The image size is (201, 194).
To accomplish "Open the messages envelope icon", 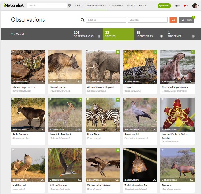I will pos(177,6).
